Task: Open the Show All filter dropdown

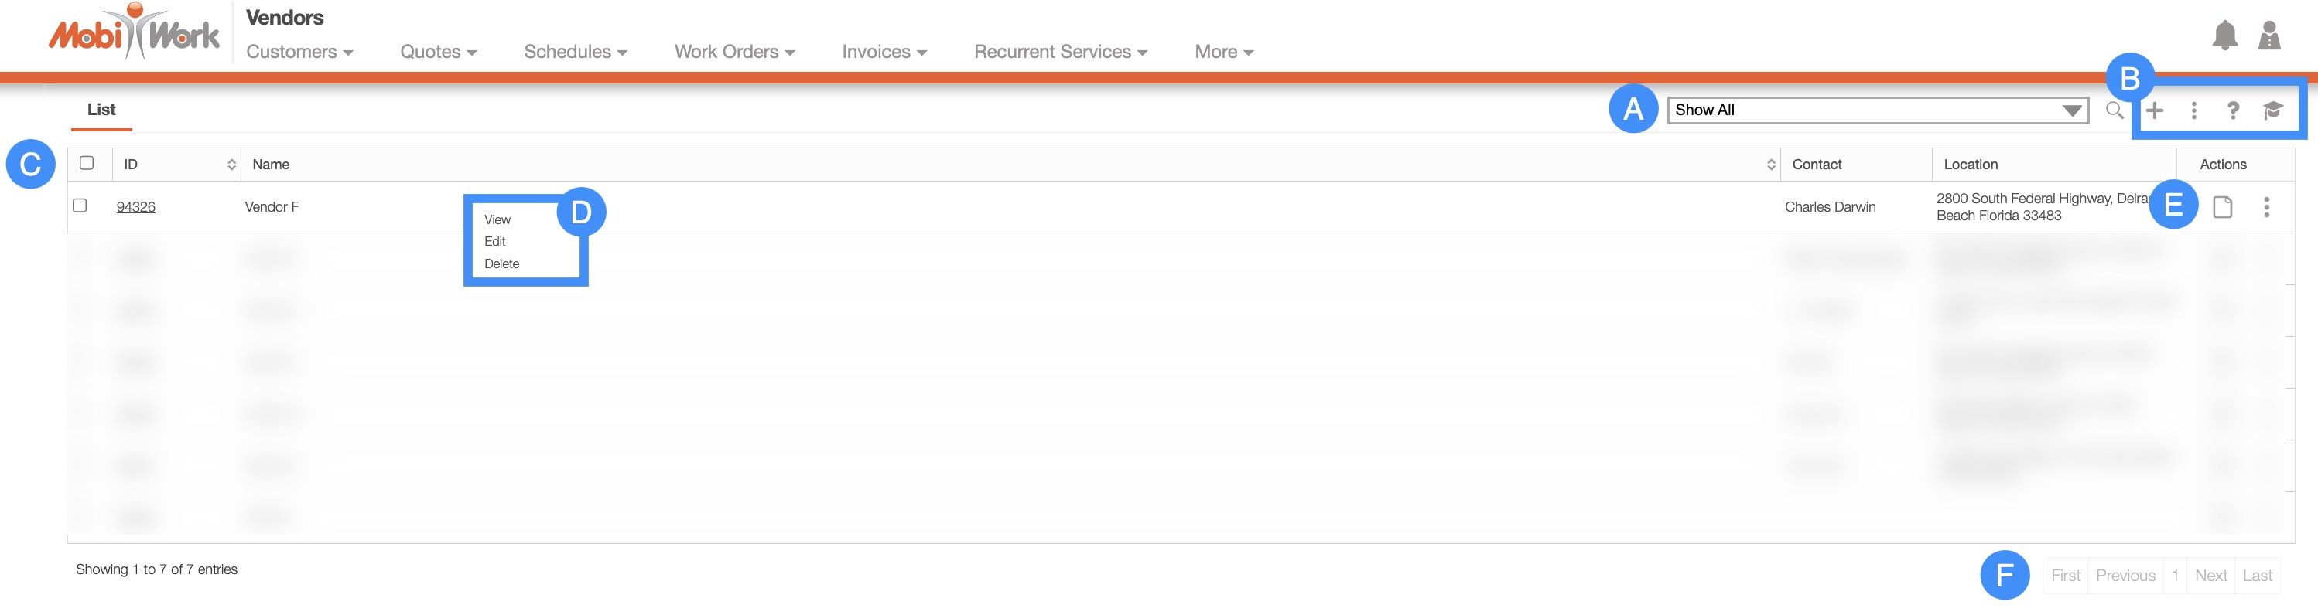Action: point(1876,110)
